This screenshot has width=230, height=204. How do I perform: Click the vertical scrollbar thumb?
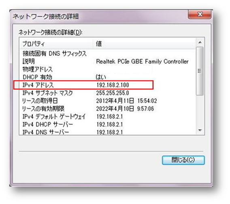point(200,71)
